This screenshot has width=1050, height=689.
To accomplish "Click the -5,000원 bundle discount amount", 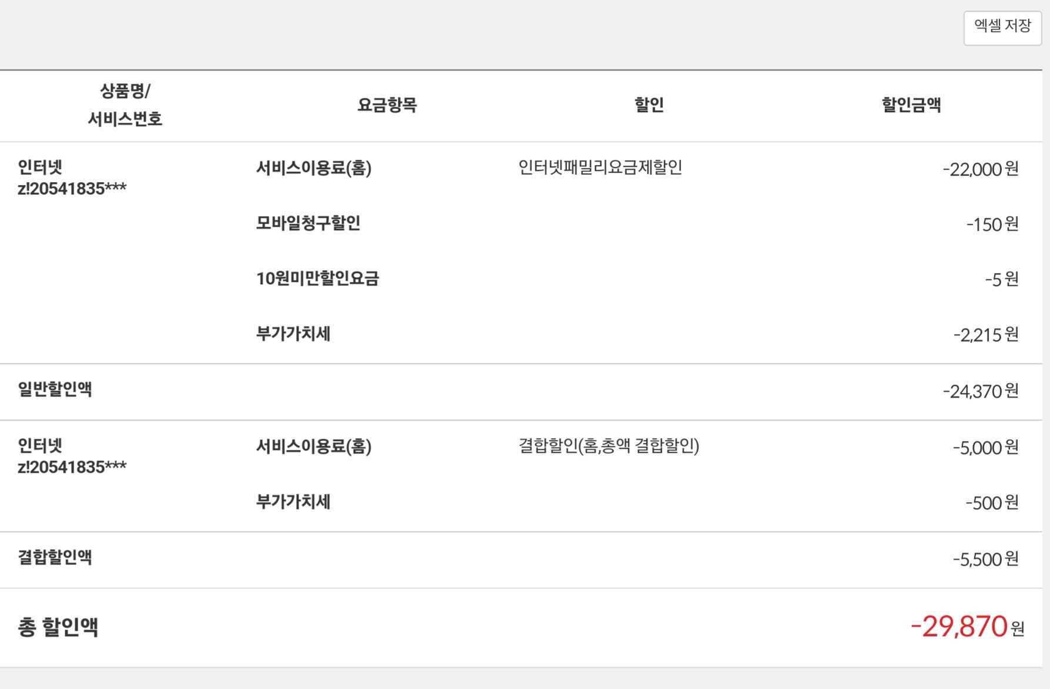I will tap(986, 448).
